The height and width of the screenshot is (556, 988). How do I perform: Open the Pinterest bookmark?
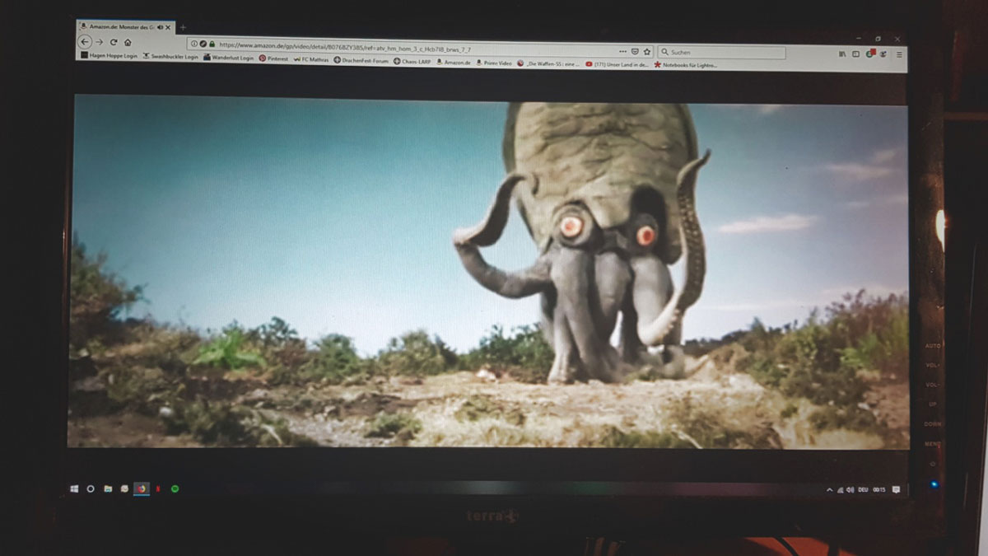tap(273, 58)
